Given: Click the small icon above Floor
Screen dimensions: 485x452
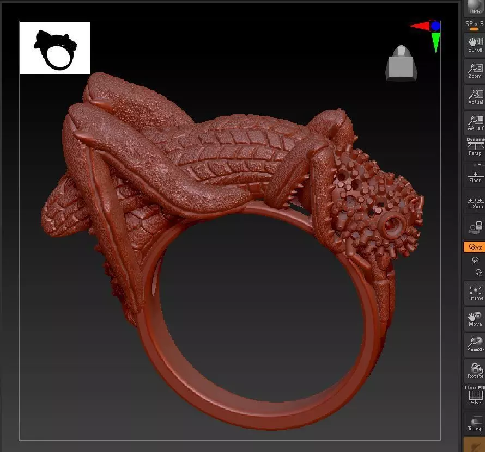Looking at the screenshot, I should click(x=480, y=165).
